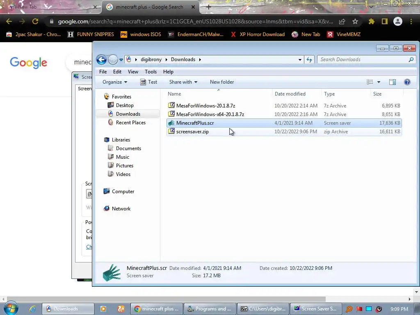Open Pictures library in navigation pane
This screenshot has height=315, width=420.
[x=125, y=166]
